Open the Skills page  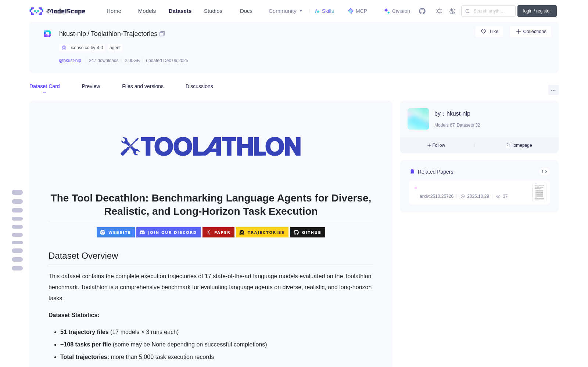coord(325,11)
